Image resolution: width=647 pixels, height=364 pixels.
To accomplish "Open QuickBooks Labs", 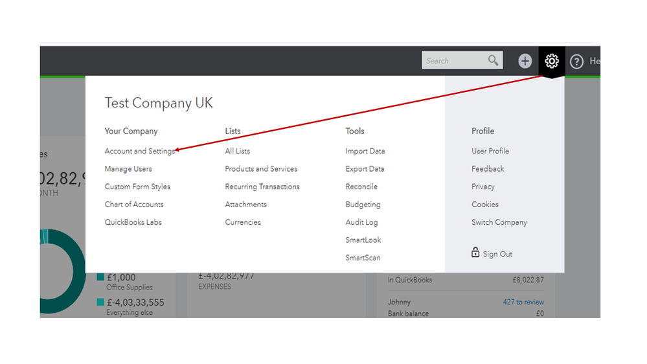I will tap(133, 222).
